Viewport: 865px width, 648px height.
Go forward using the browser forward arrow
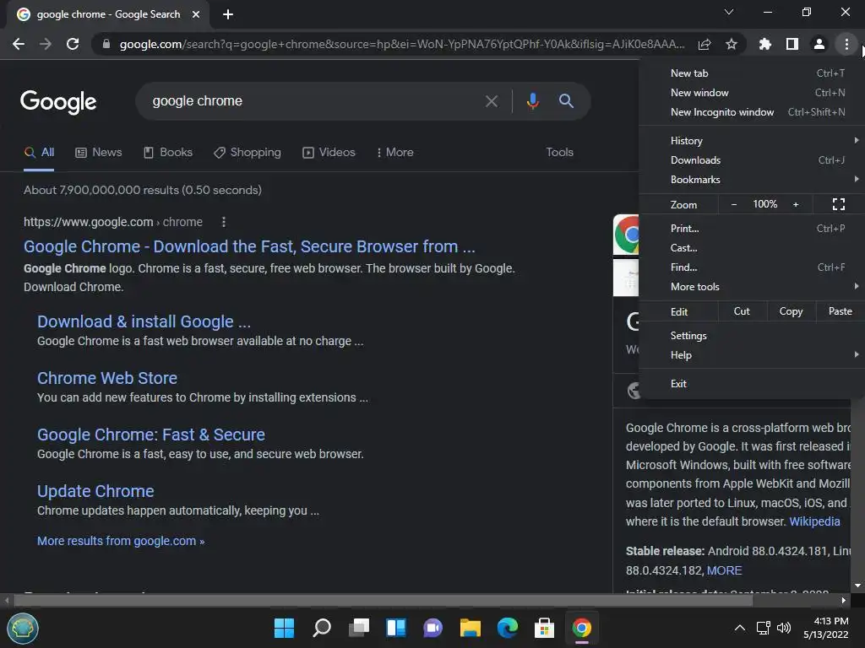pos(46,44)
